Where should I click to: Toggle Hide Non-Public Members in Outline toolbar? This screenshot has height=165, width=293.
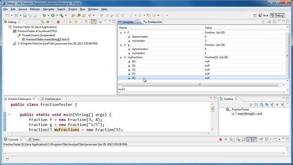tap(277, 104)
